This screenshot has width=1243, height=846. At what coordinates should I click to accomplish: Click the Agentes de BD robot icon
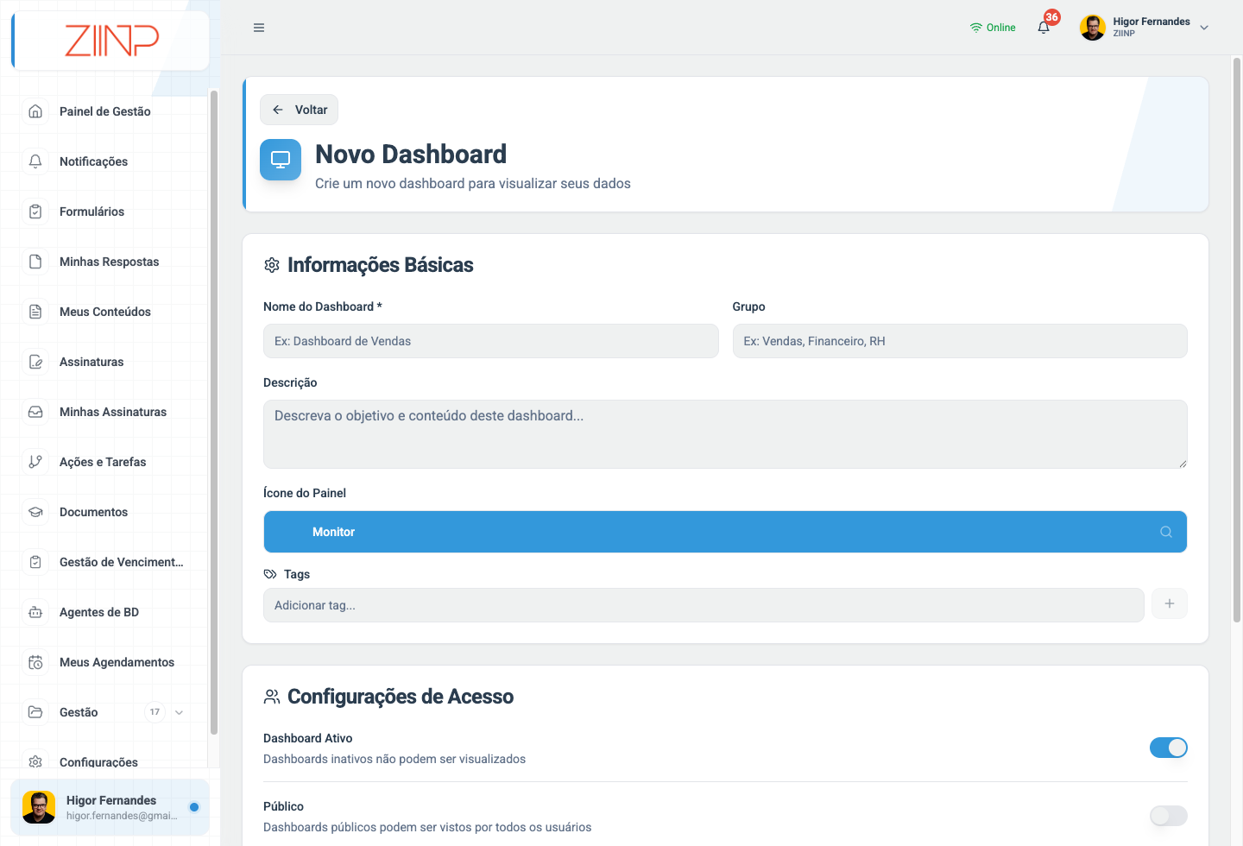(x=35, y=612)
